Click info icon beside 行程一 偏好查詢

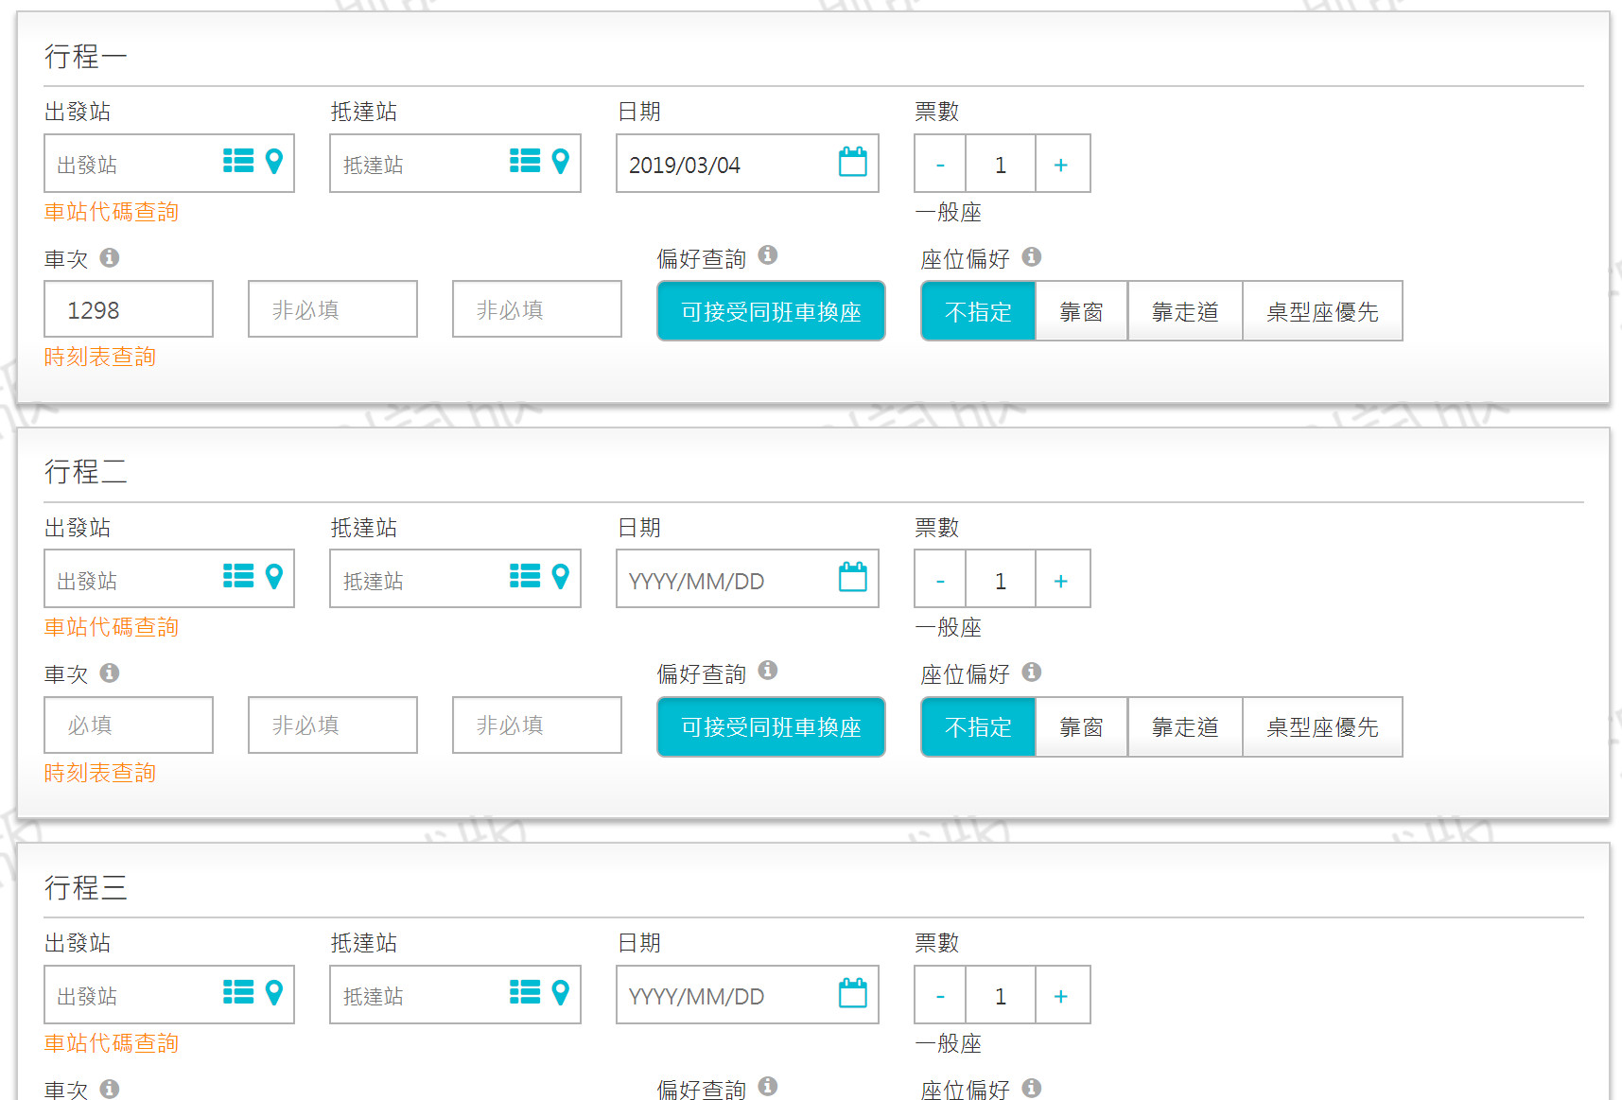pos(768,254)
